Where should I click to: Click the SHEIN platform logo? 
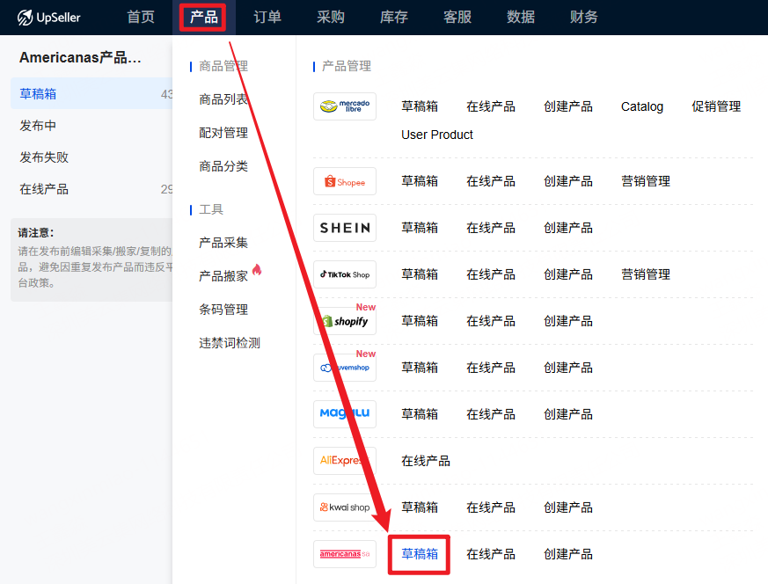tap(345, 228)
